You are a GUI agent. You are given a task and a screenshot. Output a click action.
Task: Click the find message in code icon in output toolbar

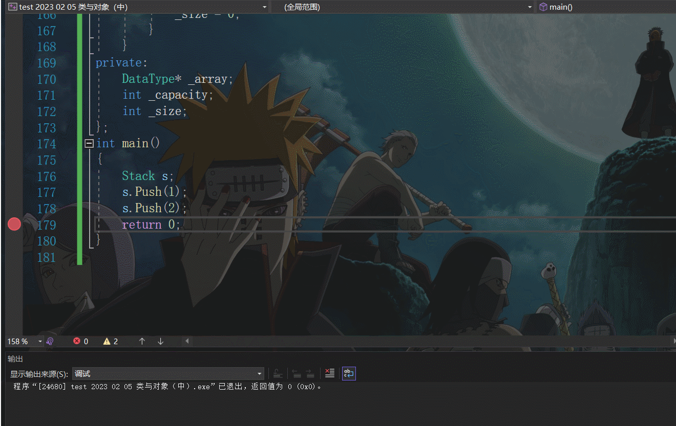click(x=278, y=374)
